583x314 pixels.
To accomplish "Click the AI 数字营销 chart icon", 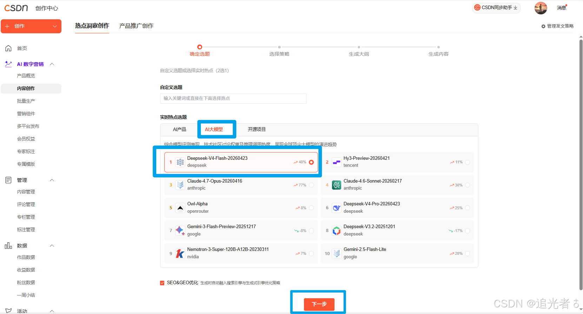I will tap(8, 64).
